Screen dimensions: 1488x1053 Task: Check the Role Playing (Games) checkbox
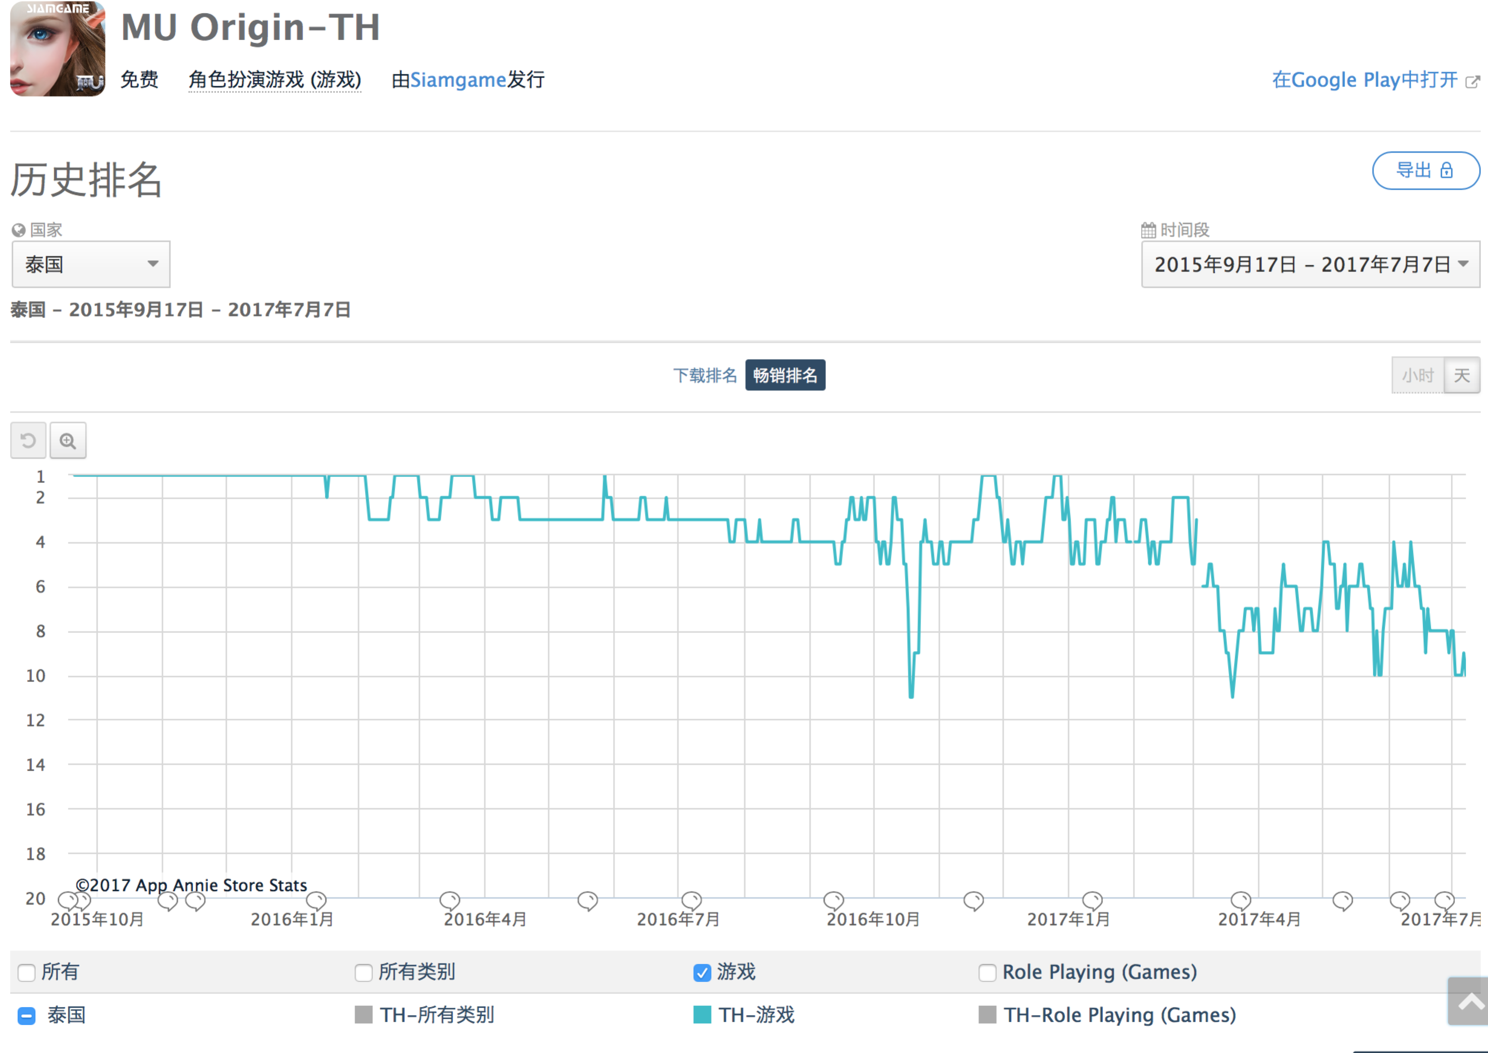click(988, 972)
